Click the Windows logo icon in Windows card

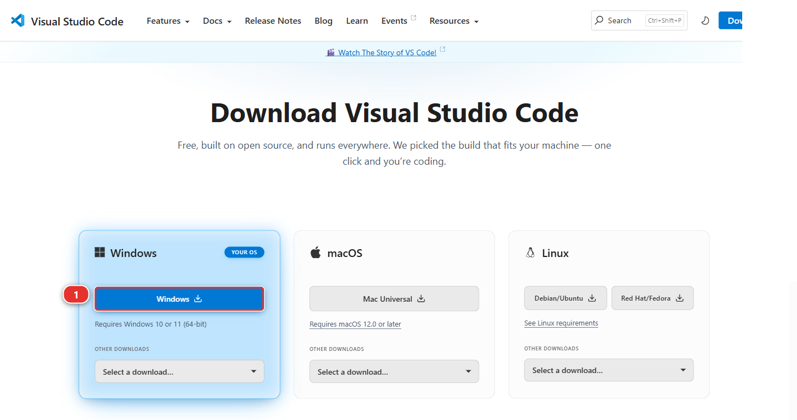point(100,253)
